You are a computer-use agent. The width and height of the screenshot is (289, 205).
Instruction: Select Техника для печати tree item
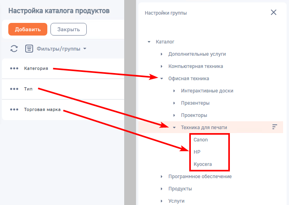tap(204, 128)
